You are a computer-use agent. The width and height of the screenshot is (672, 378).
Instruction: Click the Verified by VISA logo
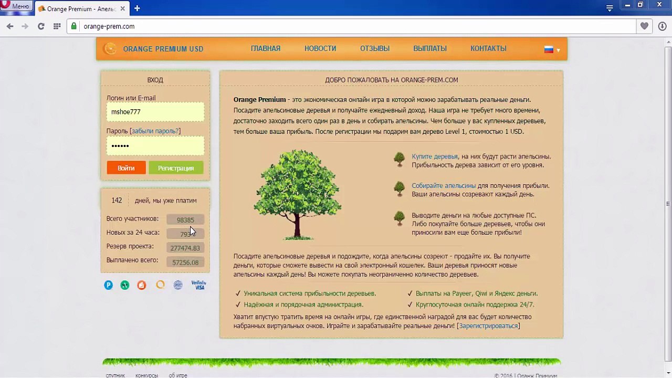coord(199,285)
